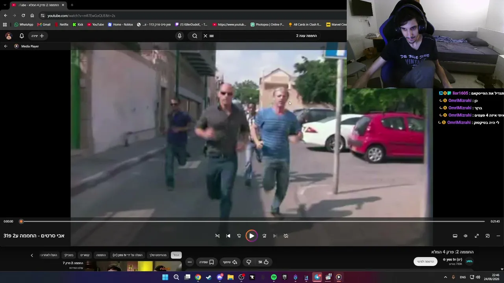Open the All Cards in Clash bookmark
The image size is (504, 283).
coord(305,24)
